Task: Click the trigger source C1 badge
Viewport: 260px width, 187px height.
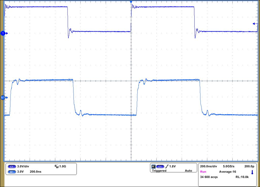Action: [x=160, y=166]
